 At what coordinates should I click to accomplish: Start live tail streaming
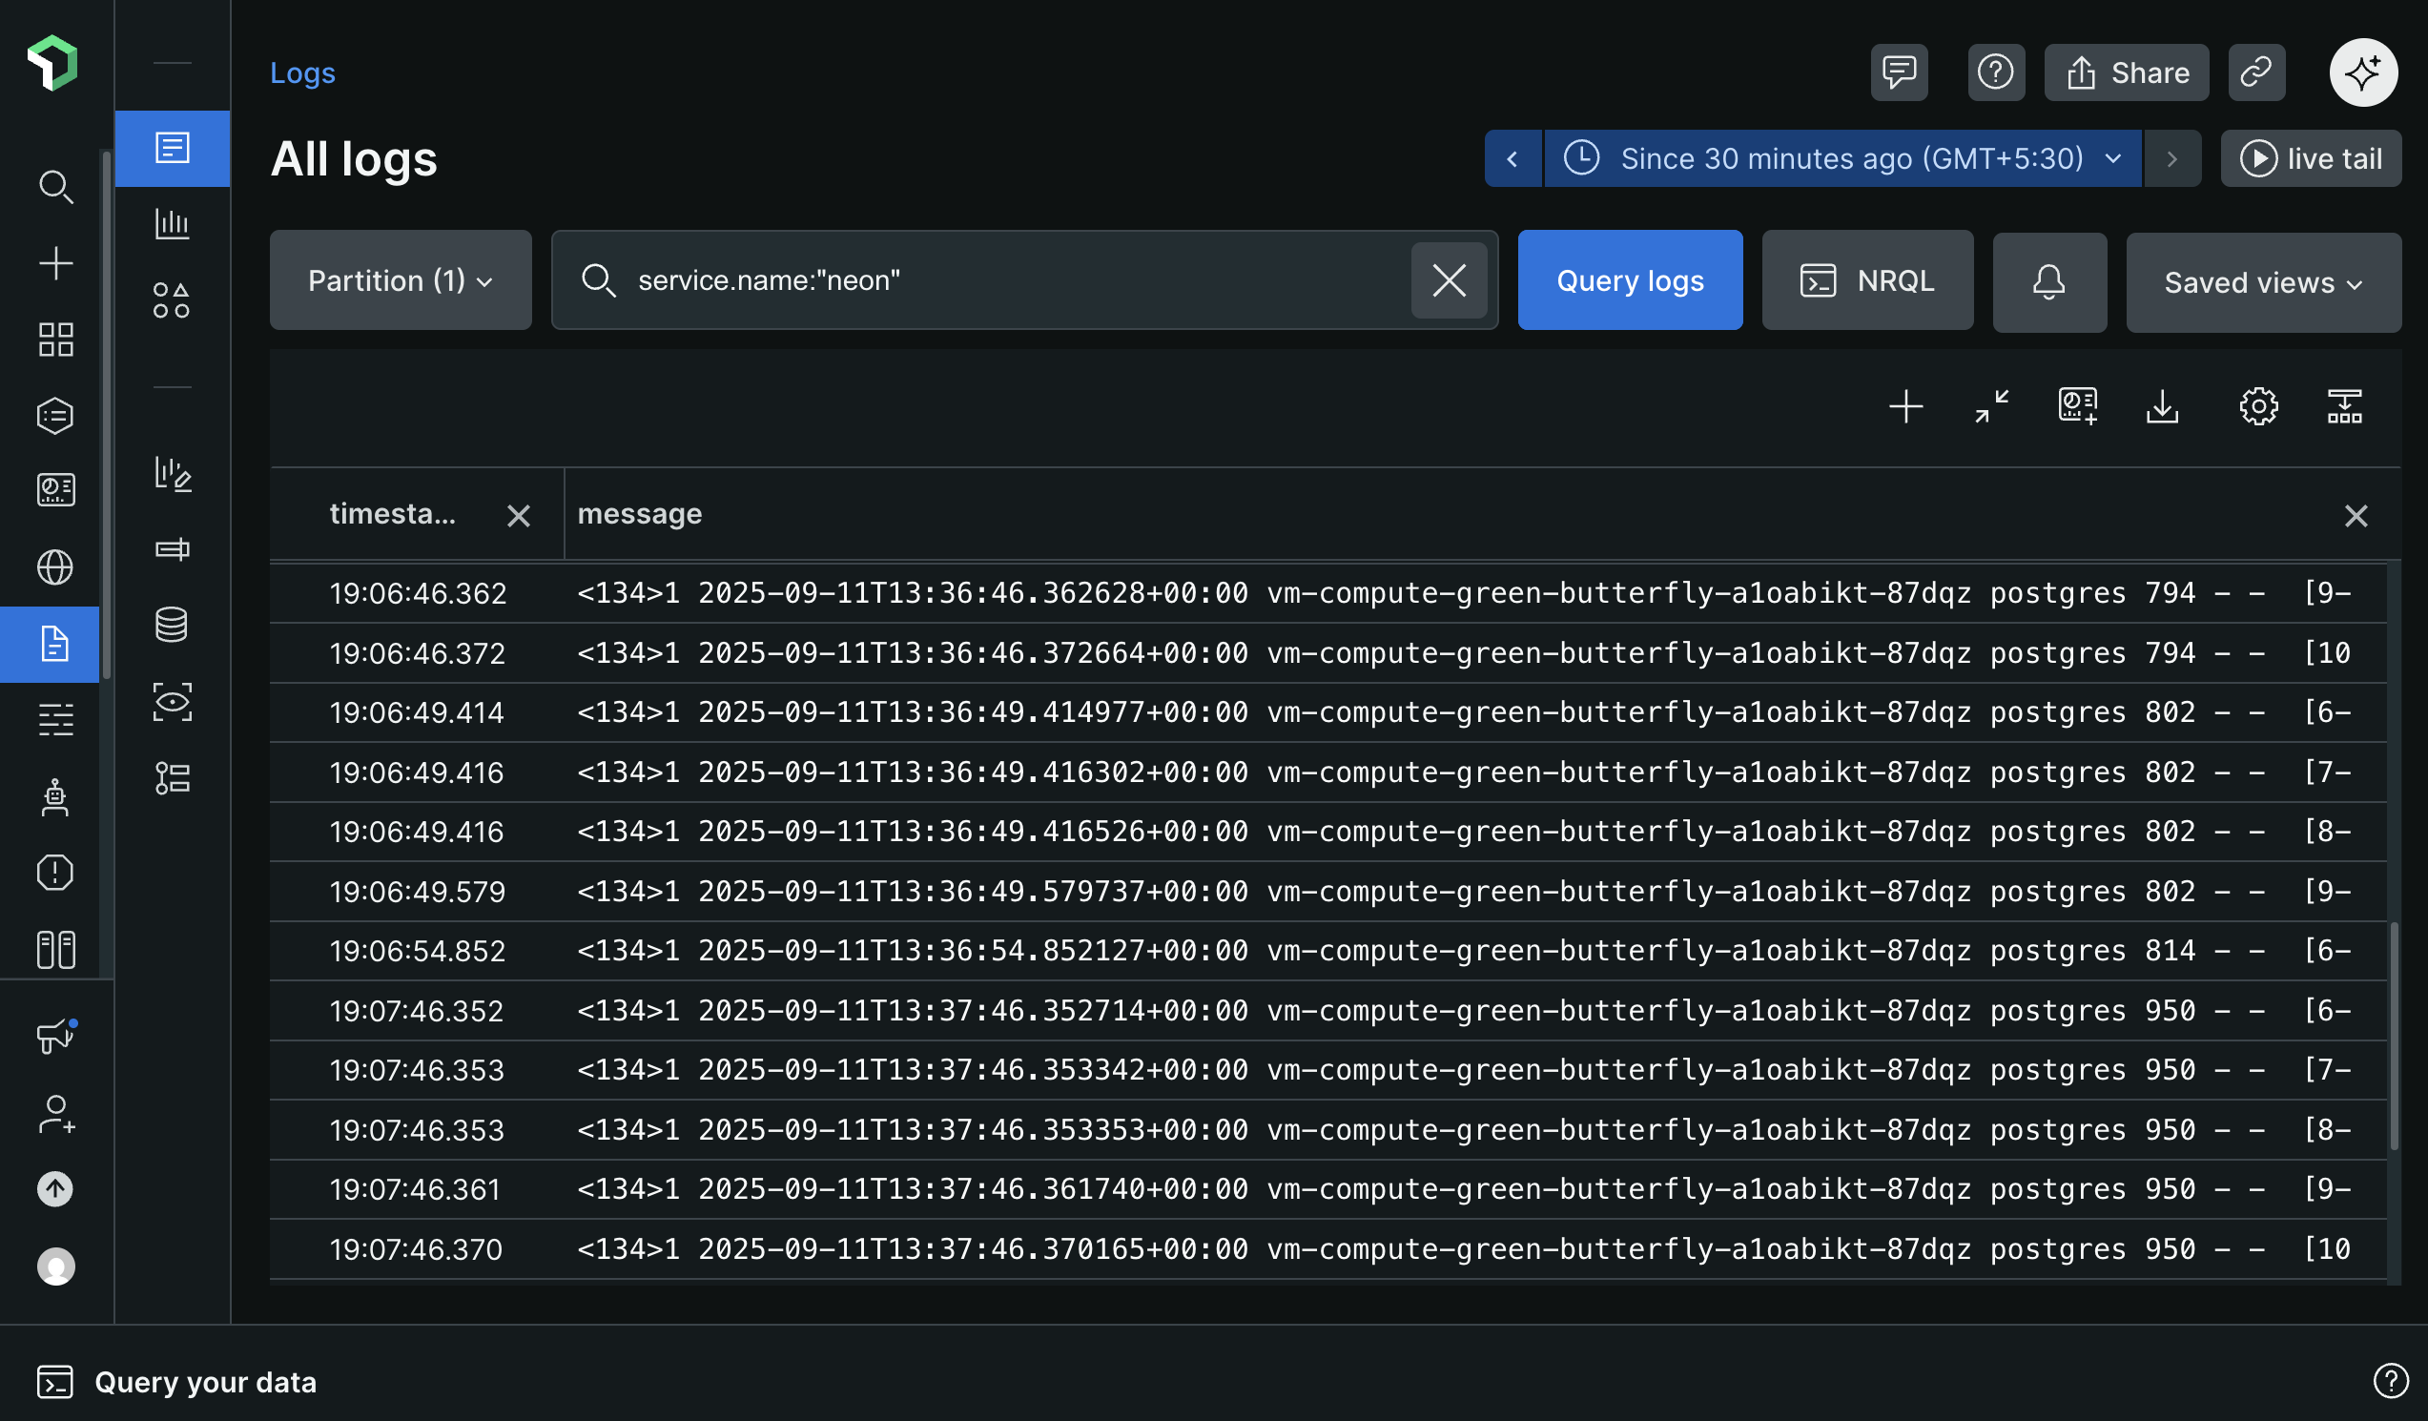tap(2312, 158)
